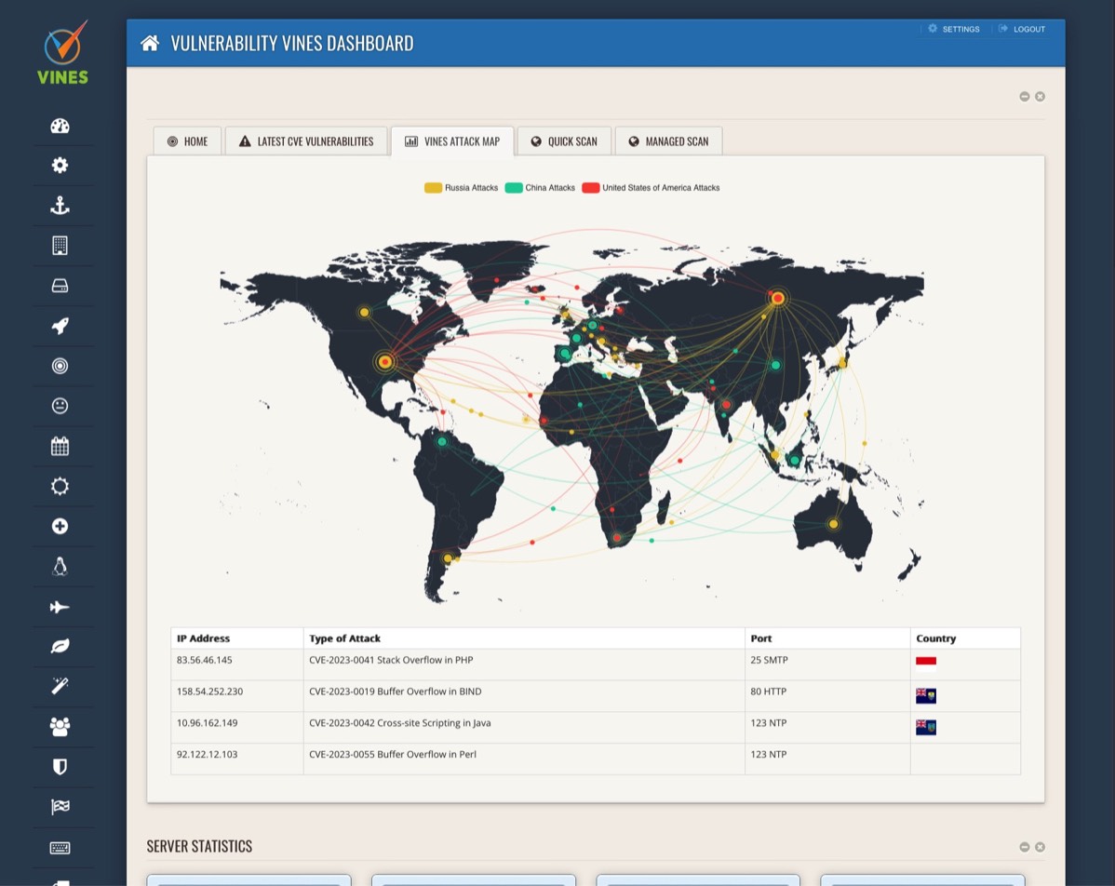Open the shield icon in the sidebar
This screenshot has height=886, width=1115.
point(60,767)
